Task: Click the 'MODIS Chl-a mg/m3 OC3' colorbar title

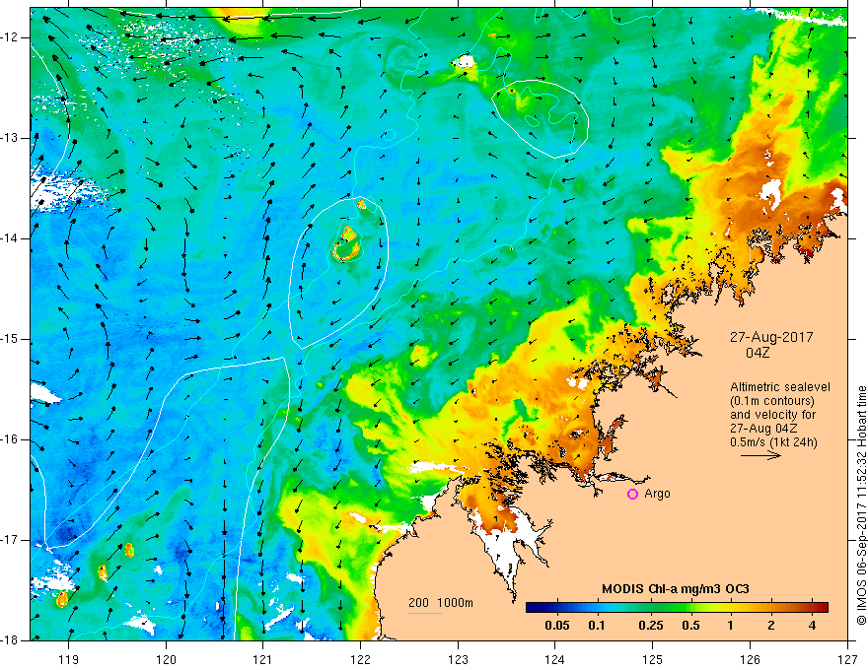Action: click(676, 589)
